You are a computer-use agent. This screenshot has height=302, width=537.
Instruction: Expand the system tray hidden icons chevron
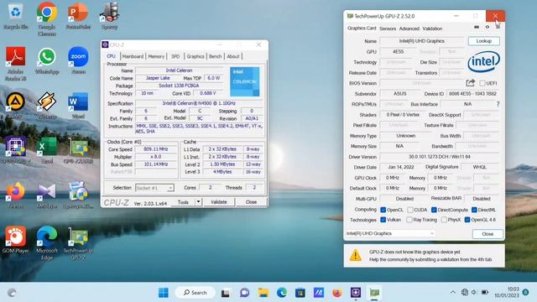453,292
